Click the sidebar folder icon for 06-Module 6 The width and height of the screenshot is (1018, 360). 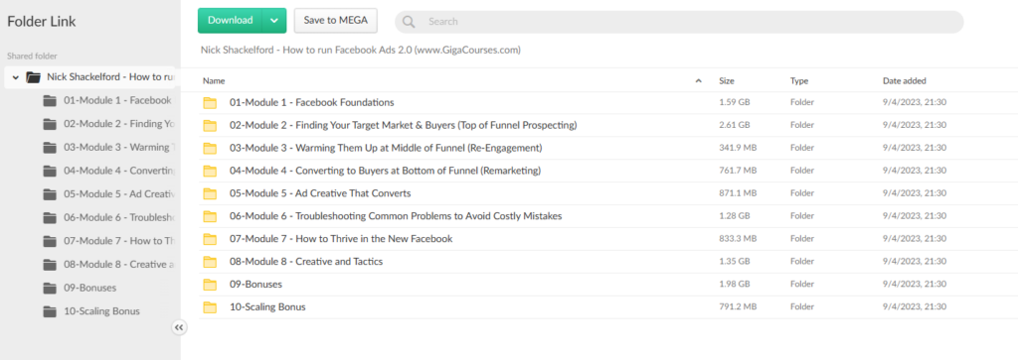(x=50, y=217)
